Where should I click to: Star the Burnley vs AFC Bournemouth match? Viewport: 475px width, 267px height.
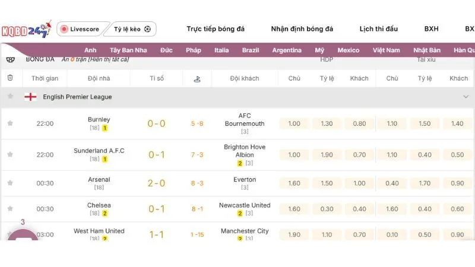(10, 123)
